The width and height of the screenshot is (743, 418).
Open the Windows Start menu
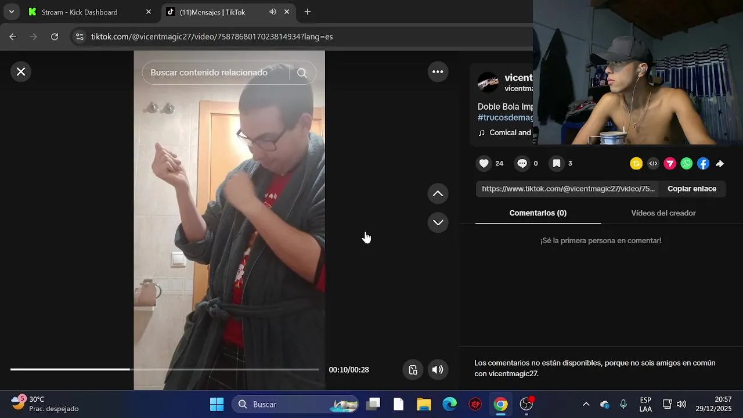pos(217,404)
